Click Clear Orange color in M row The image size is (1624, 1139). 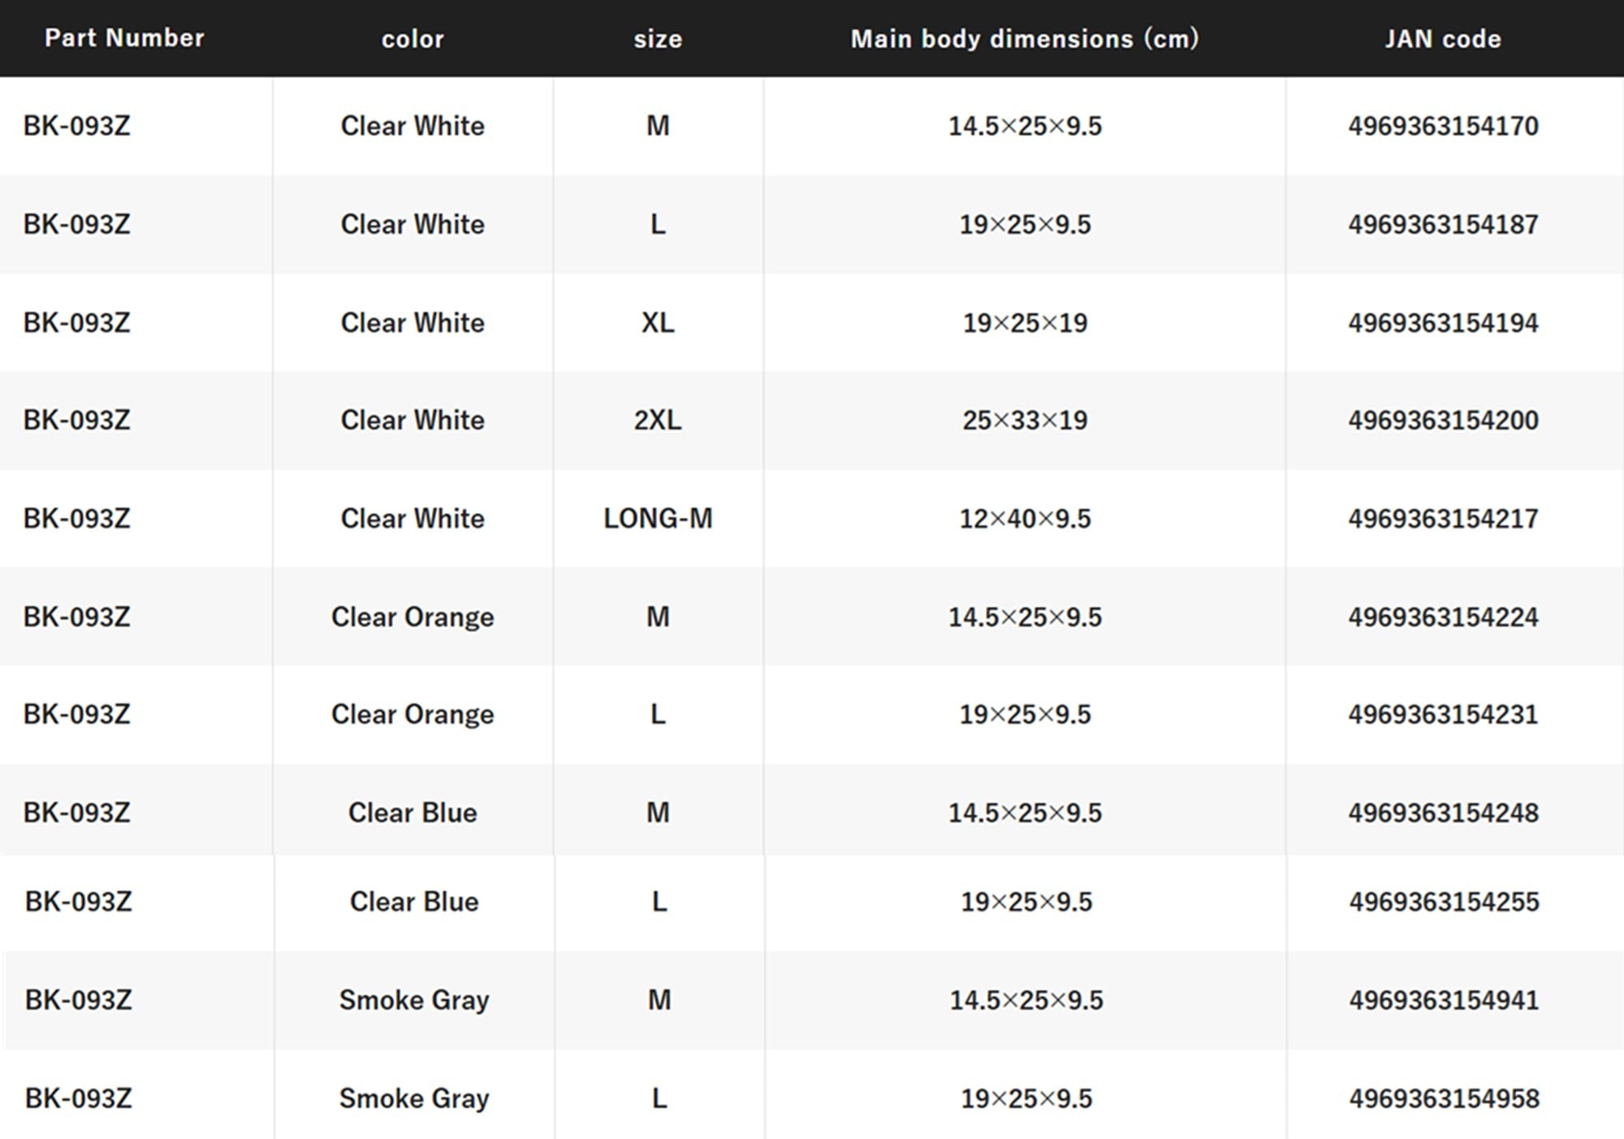(x=412, y=617)
